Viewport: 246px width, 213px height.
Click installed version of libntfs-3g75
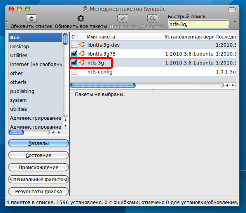point(189,54)
